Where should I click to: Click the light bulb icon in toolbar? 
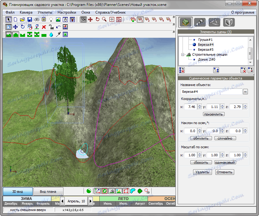click(51, 19)
